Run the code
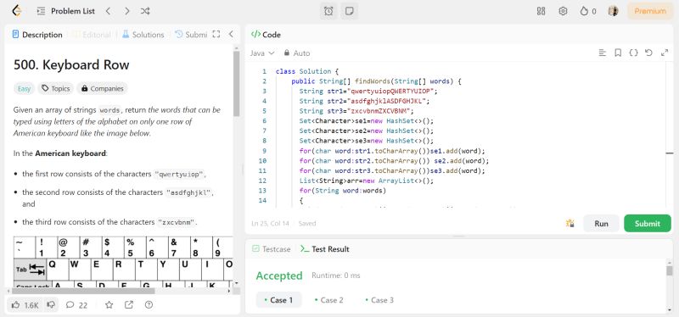Viewport: 679px width, 317px height. point(601,224)
